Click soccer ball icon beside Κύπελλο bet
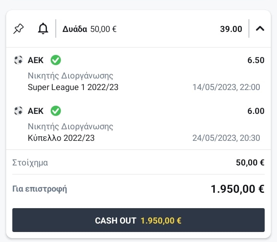 point(18,111)
